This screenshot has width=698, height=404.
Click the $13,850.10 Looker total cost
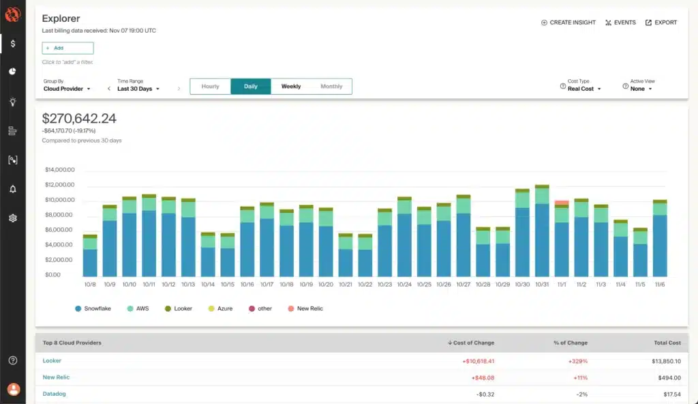point(667,361)
